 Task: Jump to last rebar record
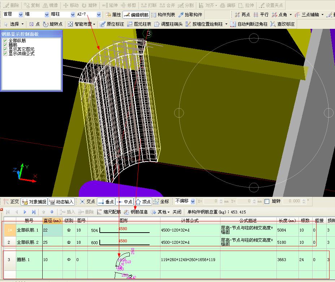point(34,212)
